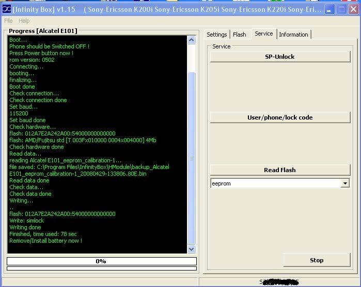361x287 pixels.
Task: Click log line 'Write: simlock'
Action: click(x=27, y=221)
